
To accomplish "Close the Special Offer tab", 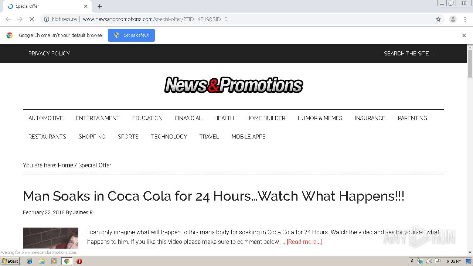I will click(86, 6).
